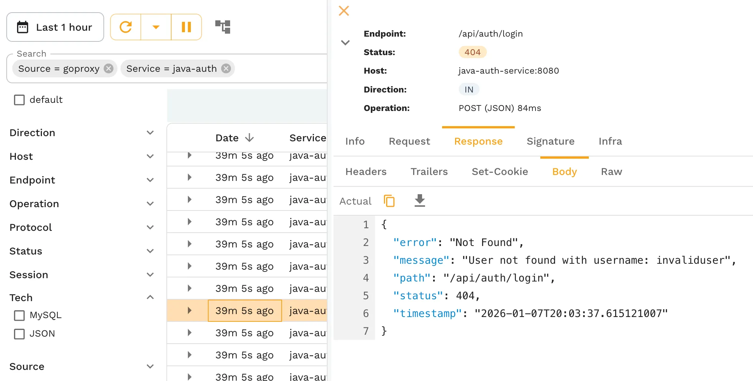Open the calendar date picker
Viewport: 753px width, 381px height.
23,27
